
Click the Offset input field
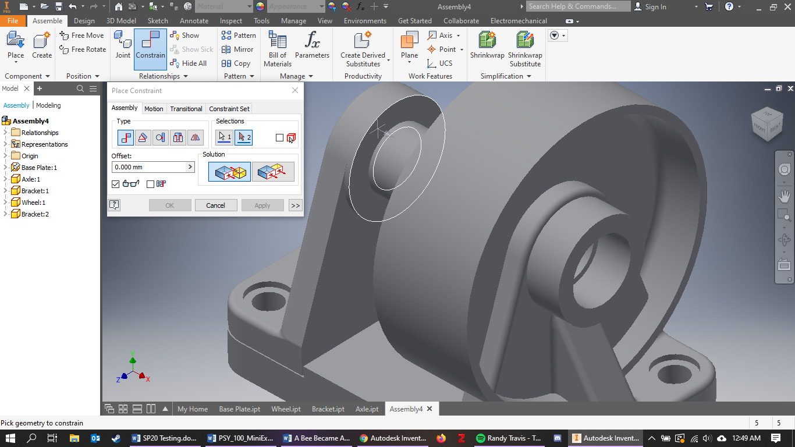pos(148,167)
